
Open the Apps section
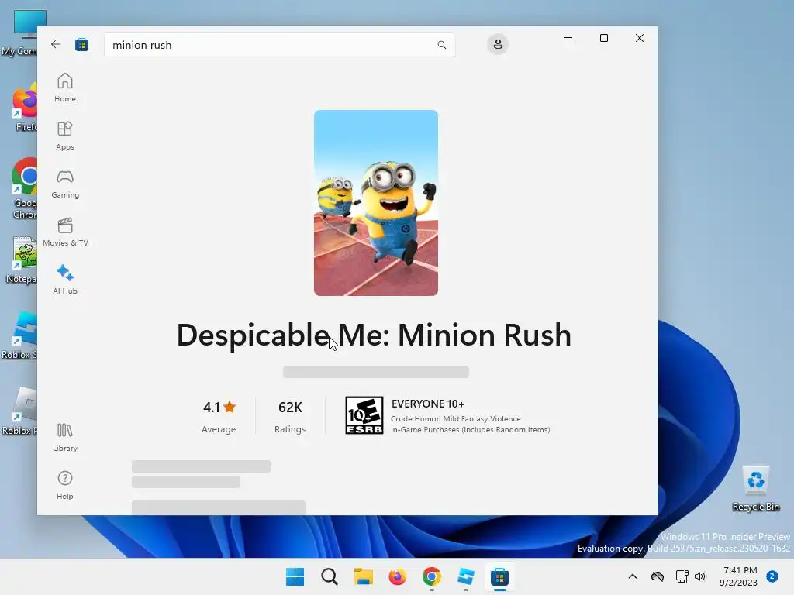[65, 136]
